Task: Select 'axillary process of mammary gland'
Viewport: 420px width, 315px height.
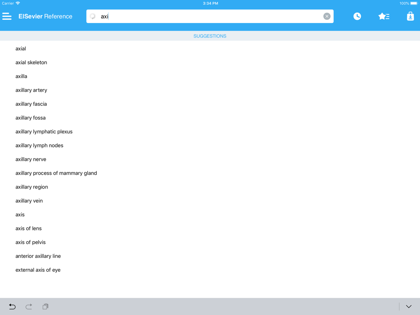Action: [56, 173]
